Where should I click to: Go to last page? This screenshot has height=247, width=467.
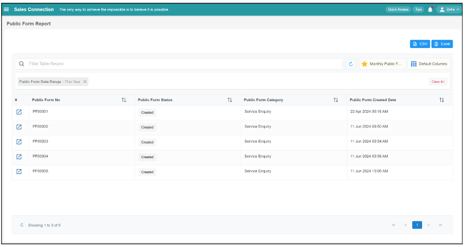(440, 225)
